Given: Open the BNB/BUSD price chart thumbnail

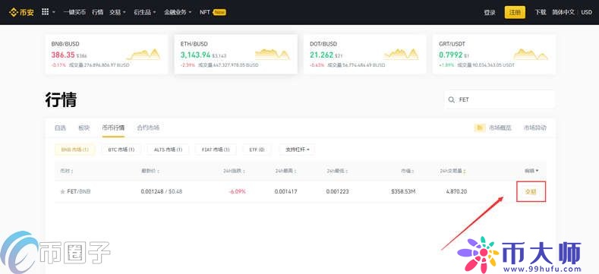Looking at the screenshot, I should pyautogui.click(x=143, y=55).
